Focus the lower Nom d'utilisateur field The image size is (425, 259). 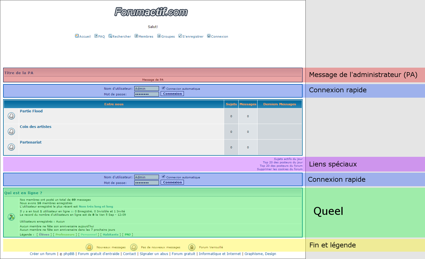pyautogui.click(x=146, y=177)
